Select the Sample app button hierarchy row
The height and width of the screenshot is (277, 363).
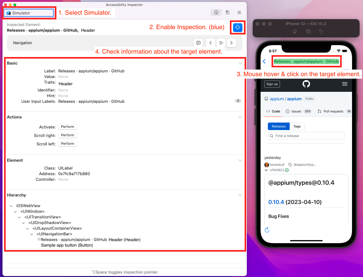click(67, 245)
